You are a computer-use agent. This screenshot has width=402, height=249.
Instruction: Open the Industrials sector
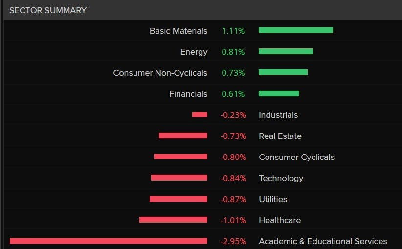pos(278,115)
